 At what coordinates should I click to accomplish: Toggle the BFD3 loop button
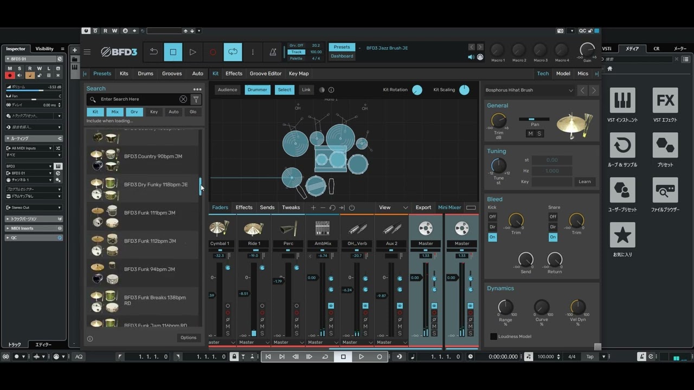pyautogui.click(x=233, y=52)
